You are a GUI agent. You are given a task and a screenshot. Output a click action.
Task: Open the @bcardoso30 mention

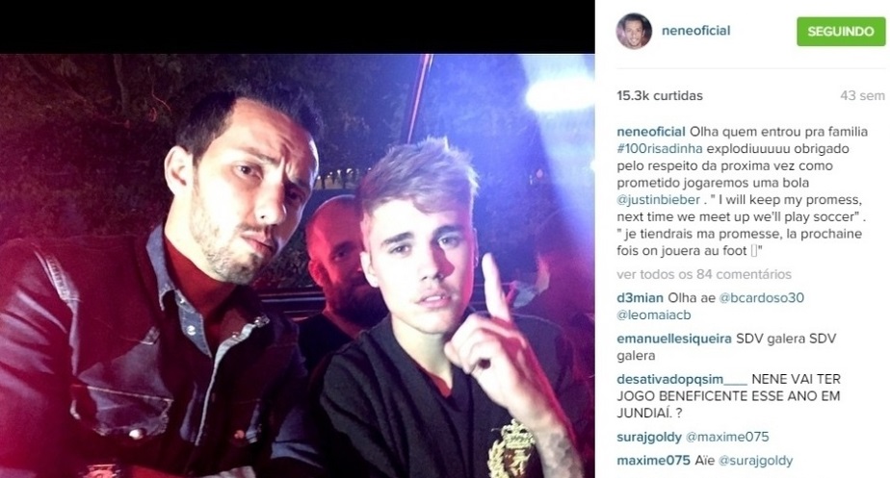761,298
